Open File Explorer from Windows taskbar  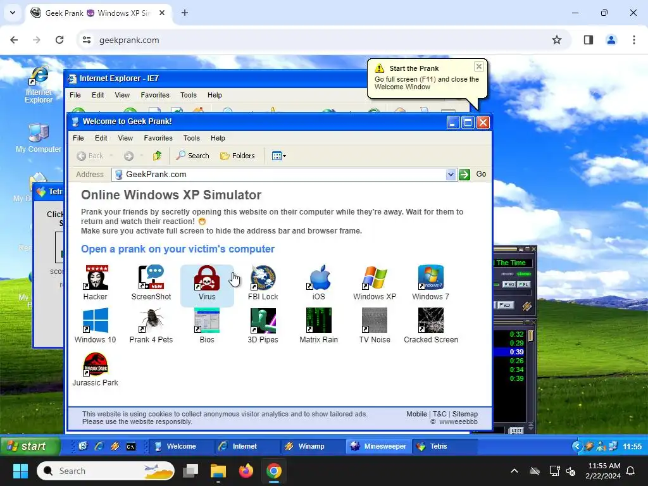[x=218, y=471]
